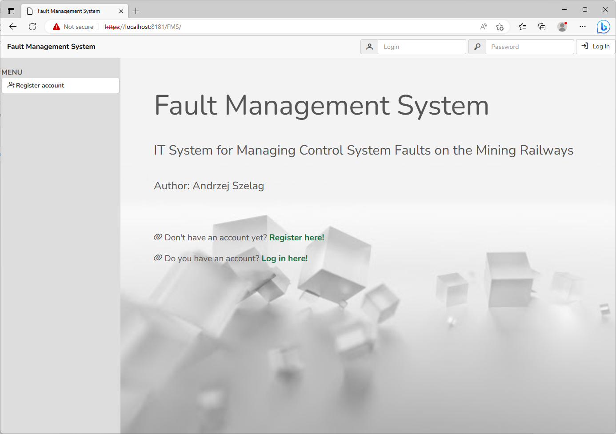Click the Not secure warning icon
Screen dimensions: 616x434
56,27
